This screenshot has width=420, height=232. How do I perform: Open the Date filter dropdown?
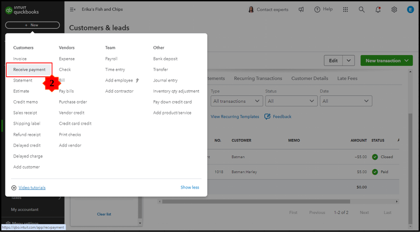tap(346, 101)
